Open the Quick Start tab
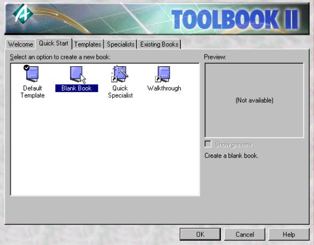This screenshot has width=314, height=245. click(x=53, y=43)
